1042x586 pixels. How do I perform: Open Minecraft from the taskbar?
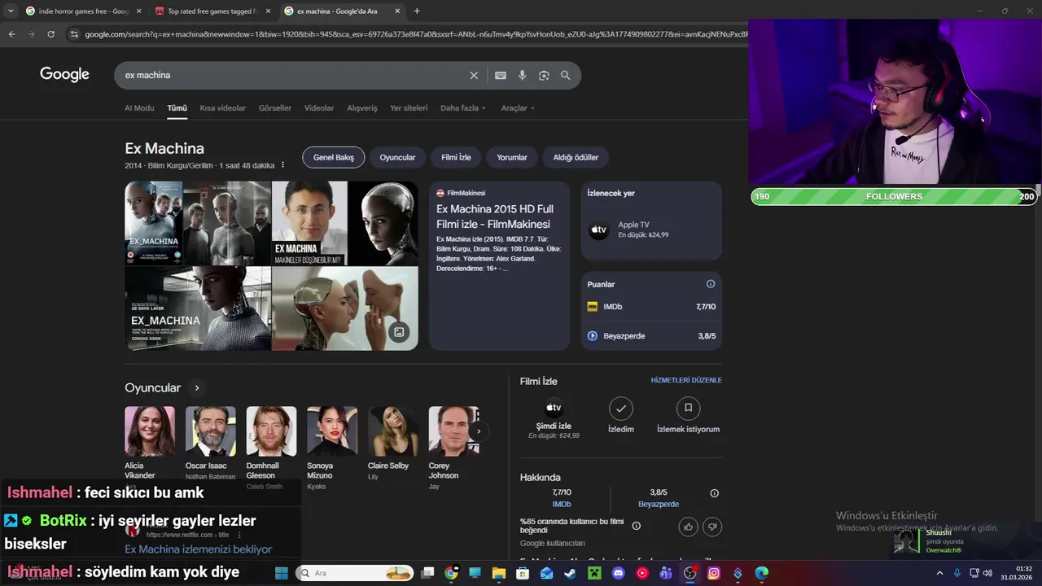pos(594,573)
